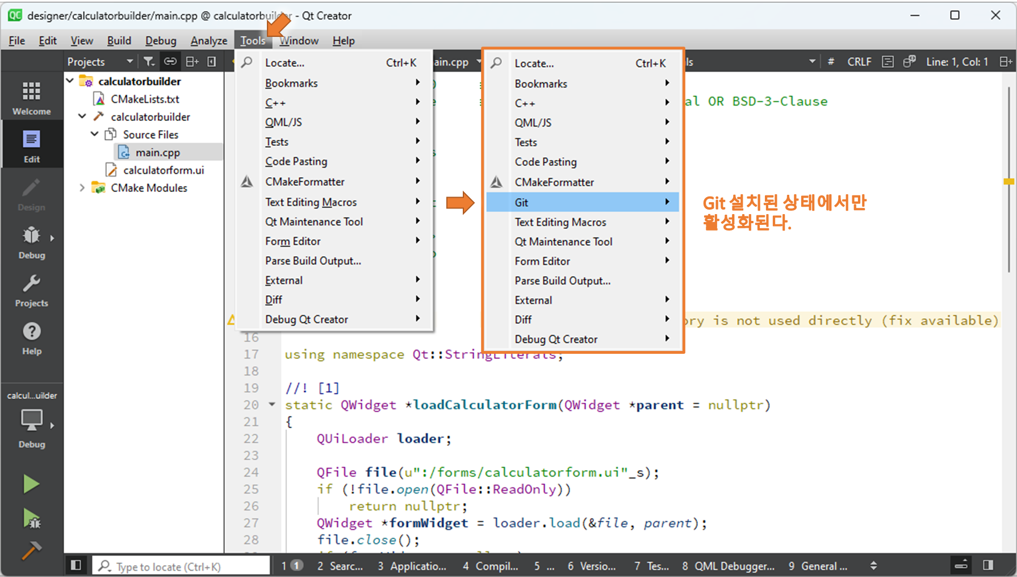Select Git in the highlighted menu
1017x577 pixels.
pos(583,202)
